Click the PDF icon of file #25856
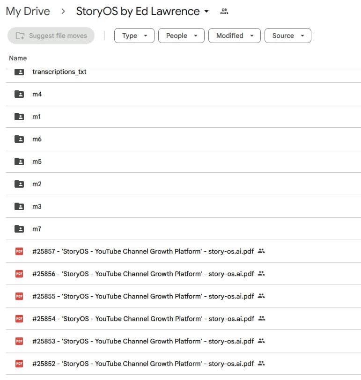The height and width of the screenshot is (380, 361). [x=19, y=274]
